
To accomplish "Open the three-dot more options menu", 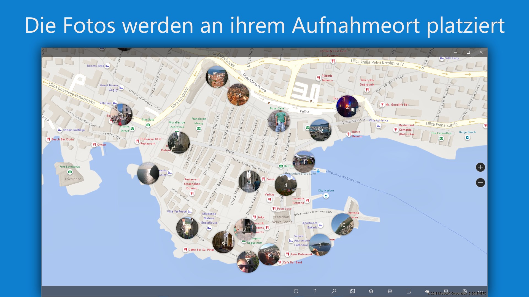I will [x=481, y=291].
